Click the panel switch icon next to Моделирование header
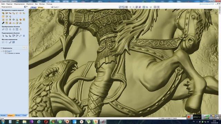Viewport: 221px width, 124px height. pyautogui.click(x=25, y=7)
